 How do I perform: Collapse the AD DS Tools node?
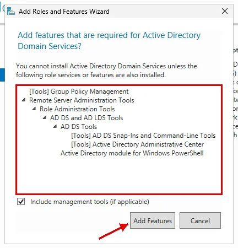click(55, 126)
